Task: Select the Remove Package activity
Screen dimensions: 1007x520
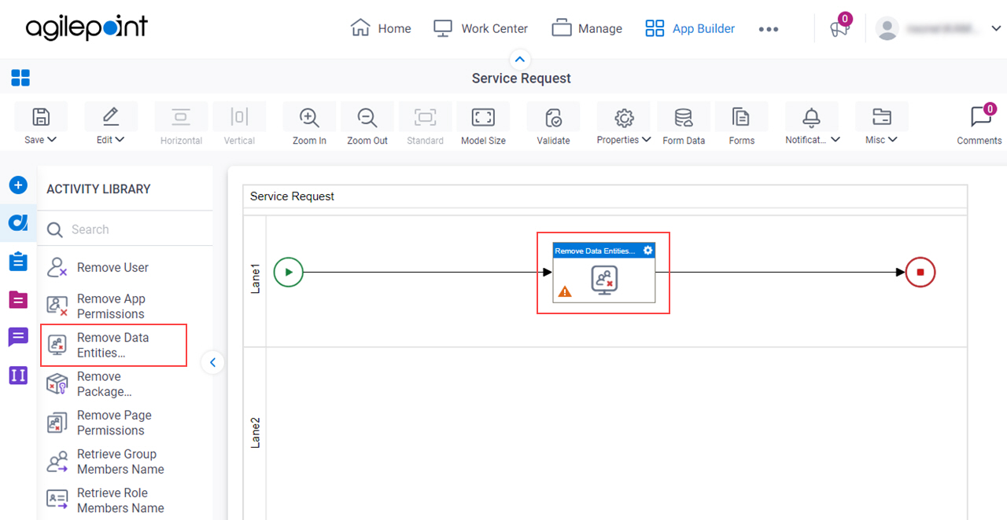Action: click(89, 384)
